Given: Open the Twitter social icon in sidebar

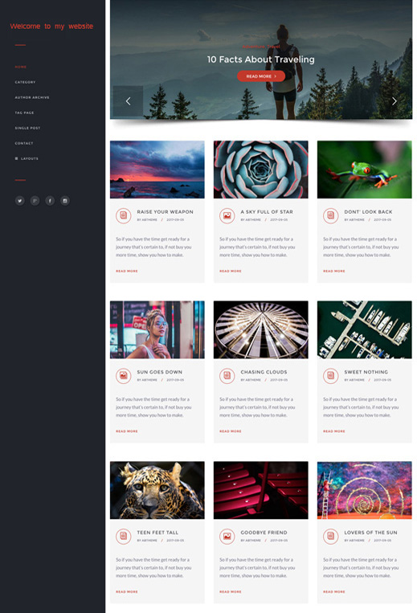Looking at the screenshot, I should 20,201.
